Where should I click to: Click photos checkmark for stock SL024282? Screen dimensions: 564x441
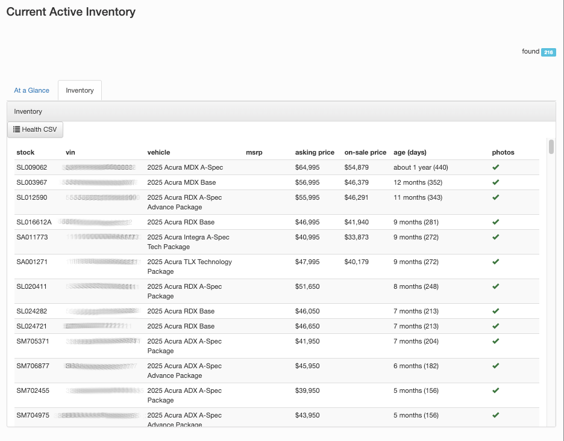pos(496,311)
